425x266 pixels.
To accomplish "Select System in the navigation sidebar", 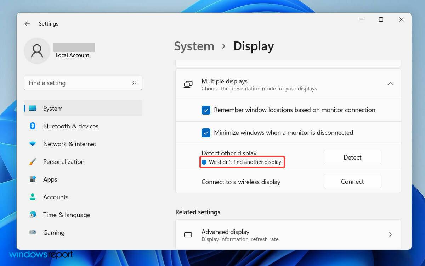I will (x=53, y=108).
